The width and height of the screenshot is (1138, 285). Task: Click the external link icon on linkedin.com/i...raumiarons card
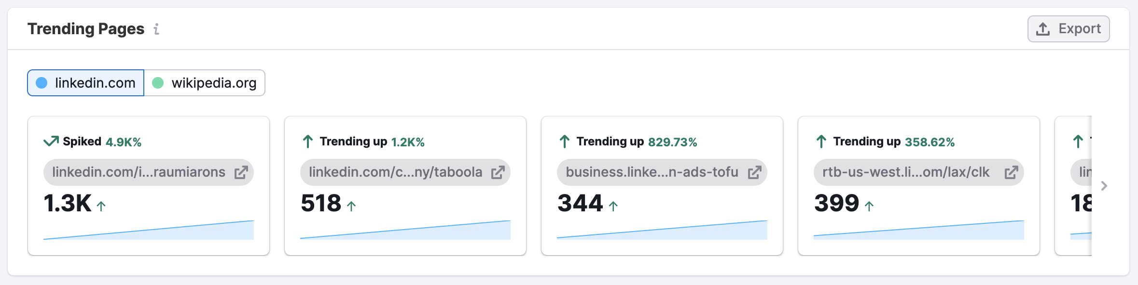(241, 172)
